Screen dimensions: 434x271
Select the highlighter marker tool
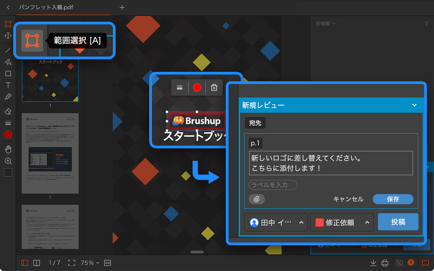click(x=8, y=97)
